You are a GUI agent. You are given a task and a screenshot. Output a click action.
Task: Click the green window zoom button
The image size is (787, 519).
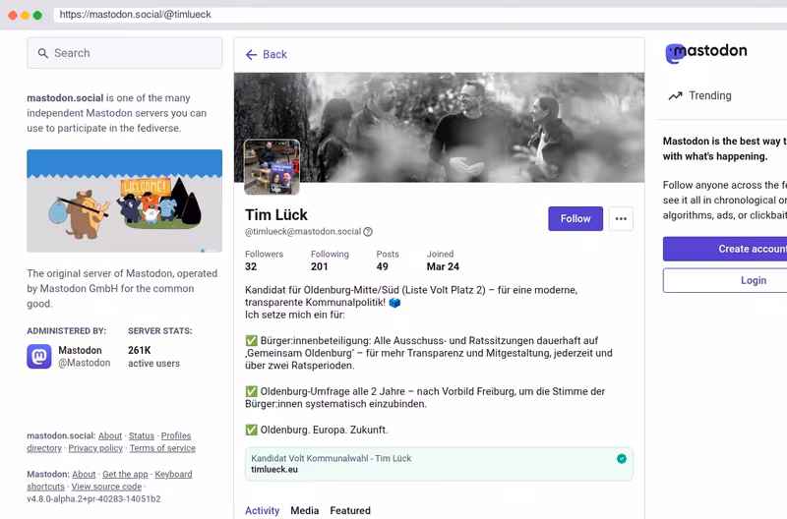tap(37, 15)
